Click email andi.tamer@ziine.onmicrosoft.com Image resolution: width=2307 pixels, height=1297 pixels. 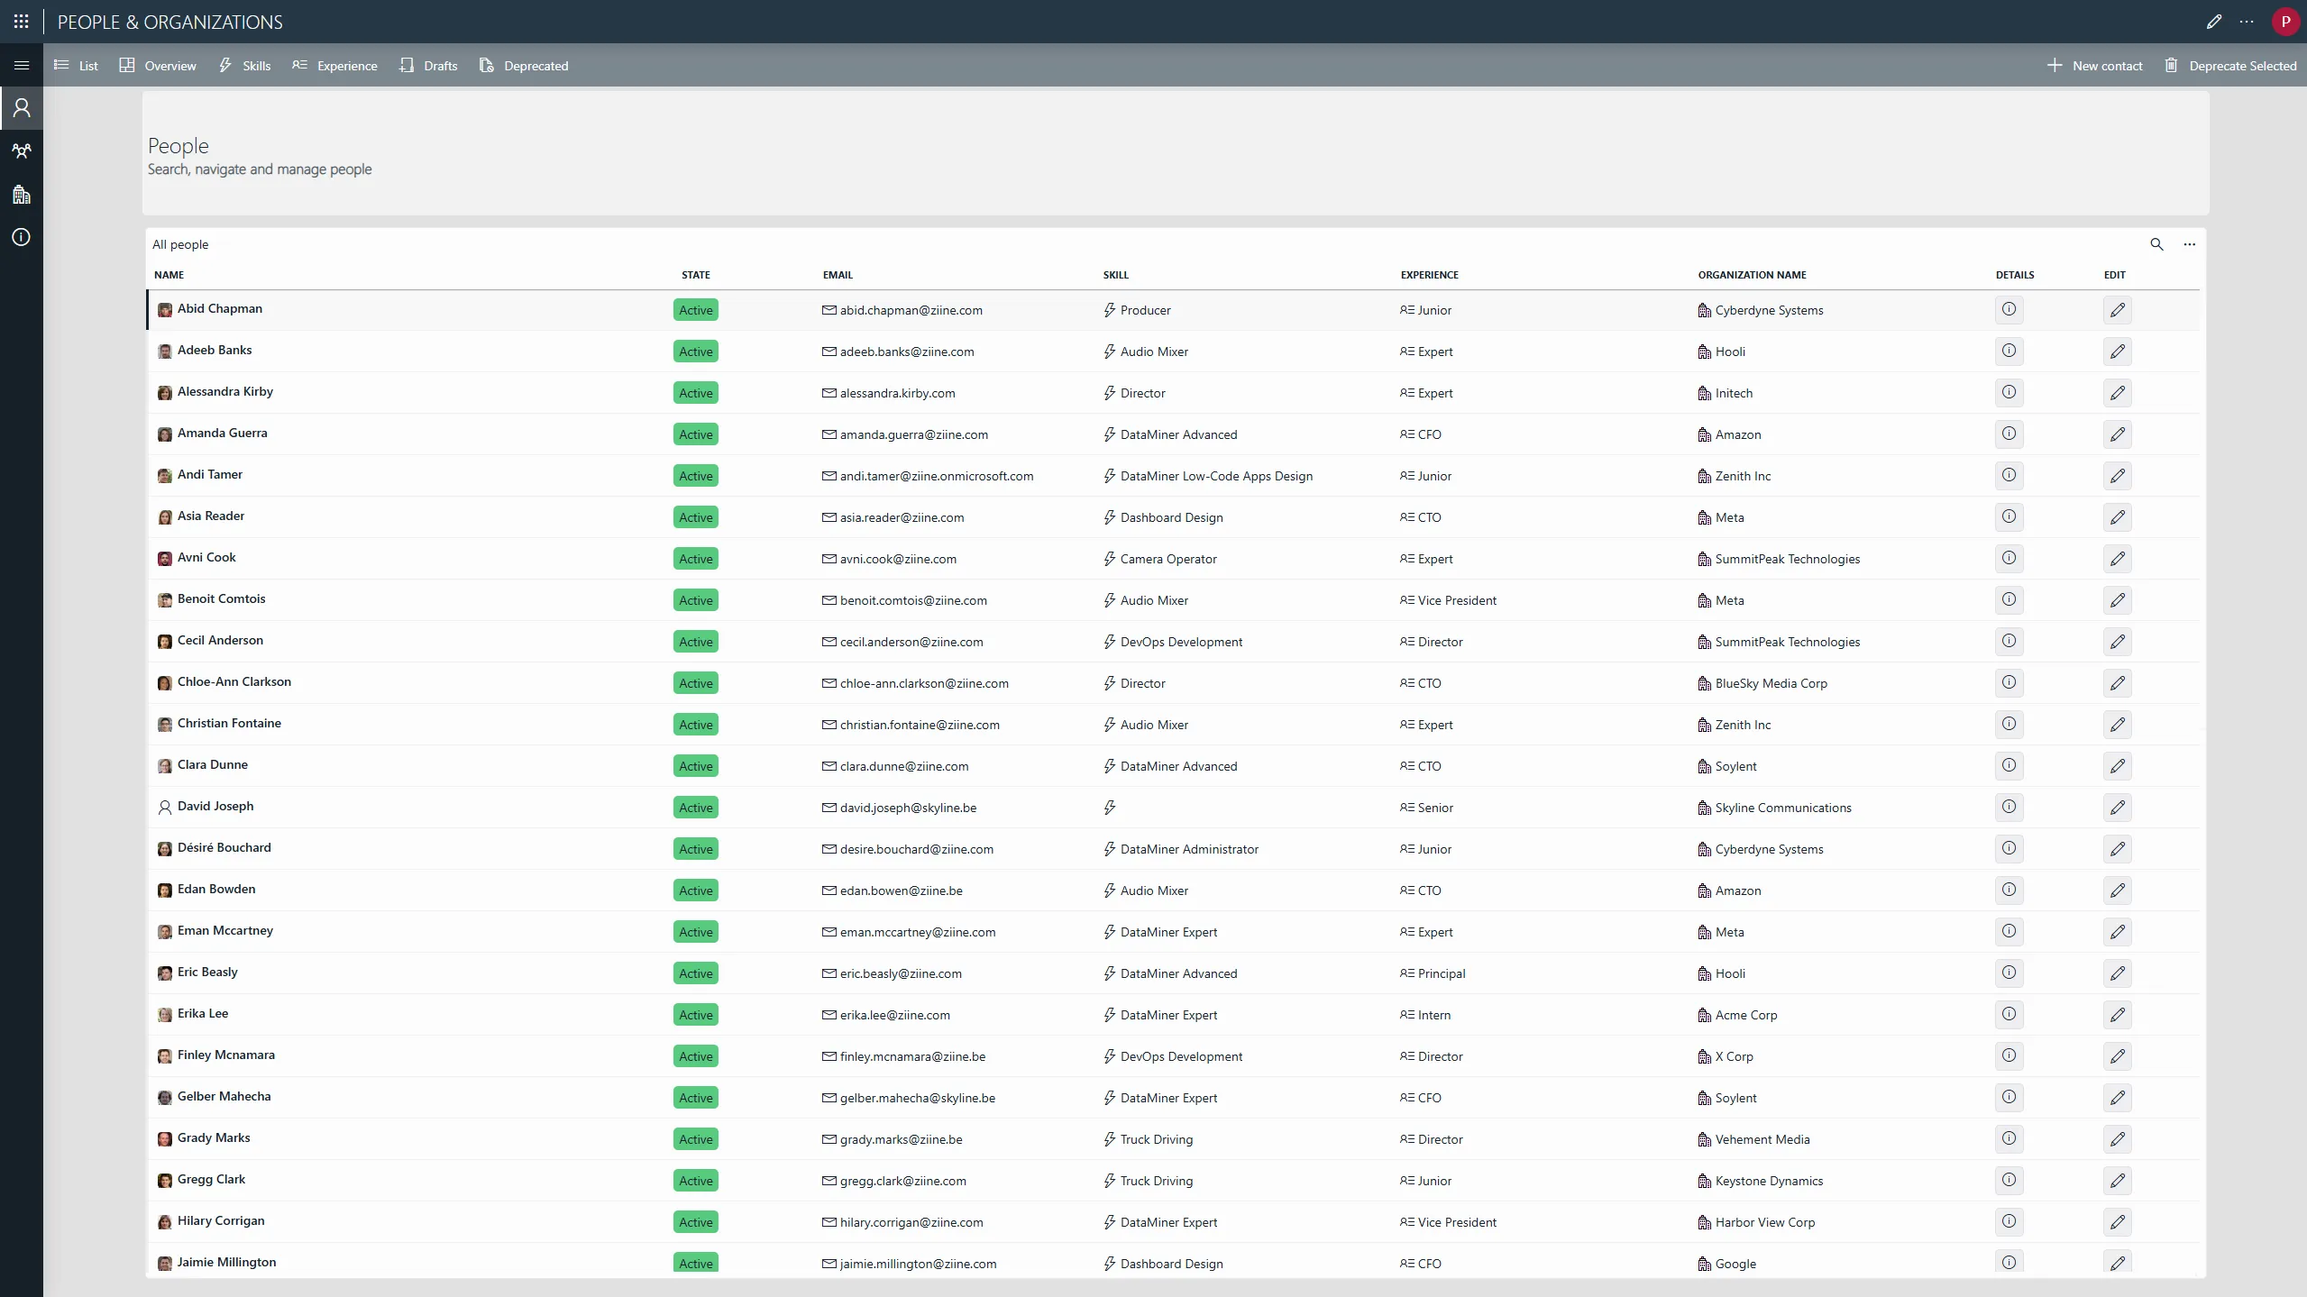(937, 476)
